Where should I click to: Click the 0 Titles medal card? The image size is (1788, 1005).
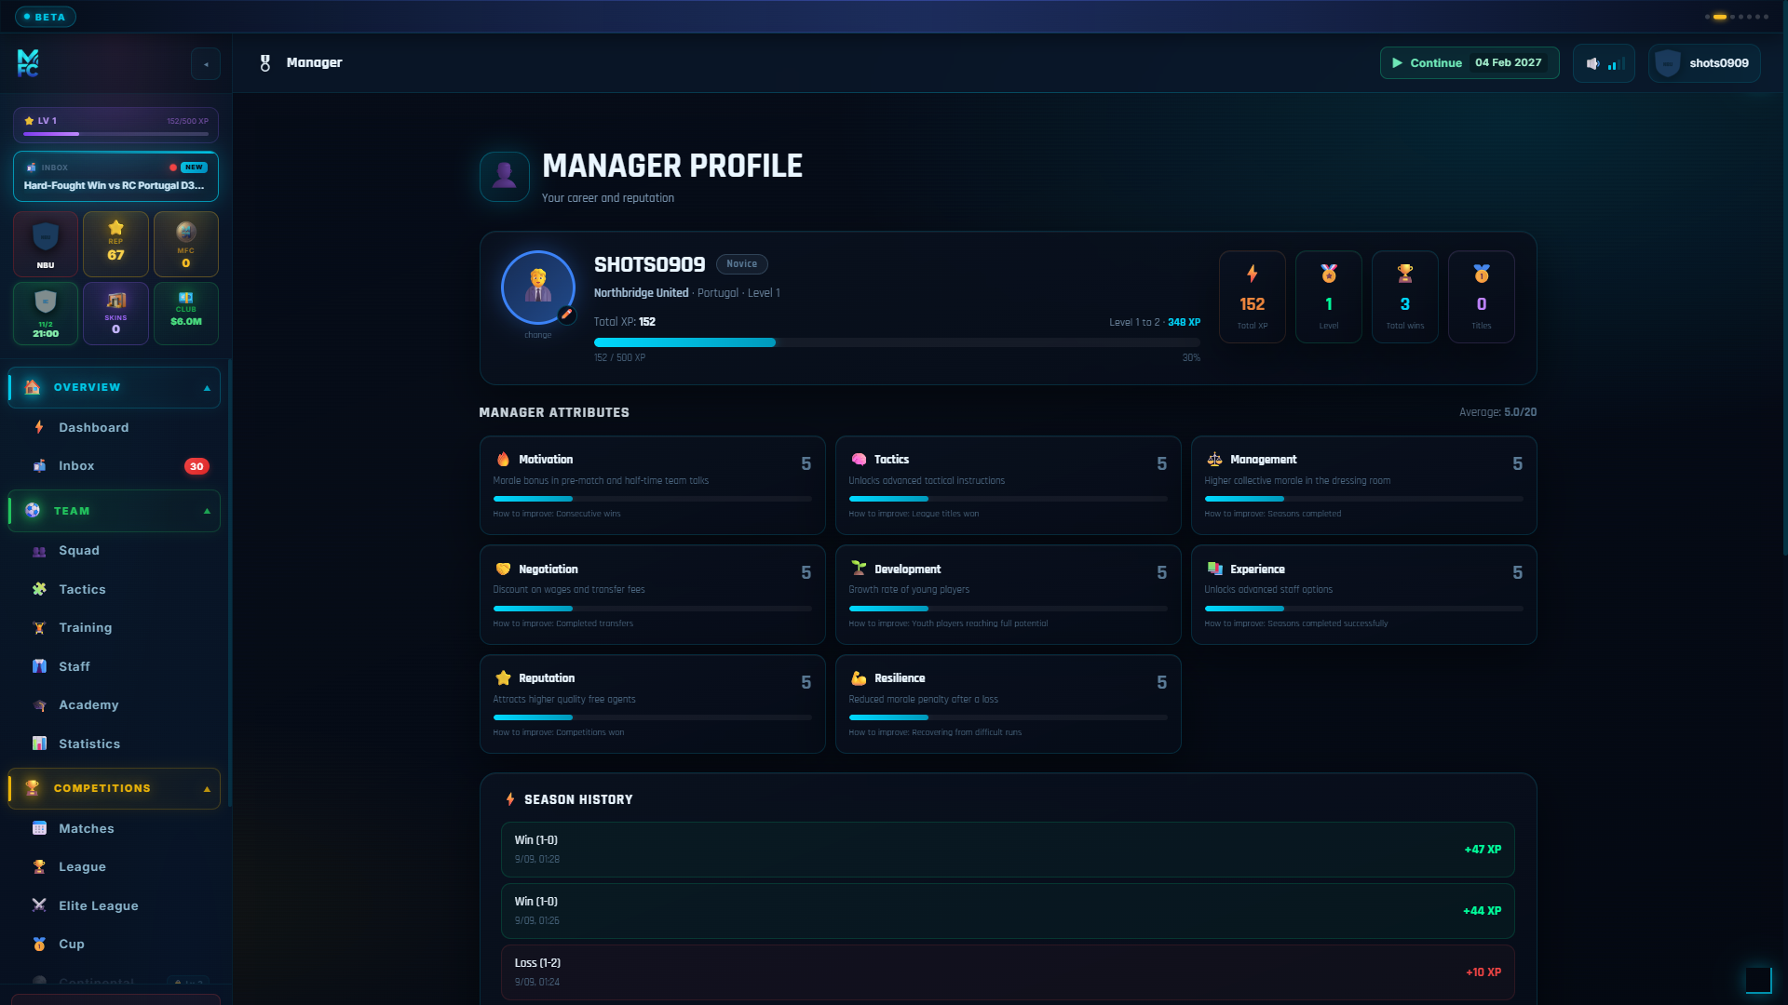1482,297
